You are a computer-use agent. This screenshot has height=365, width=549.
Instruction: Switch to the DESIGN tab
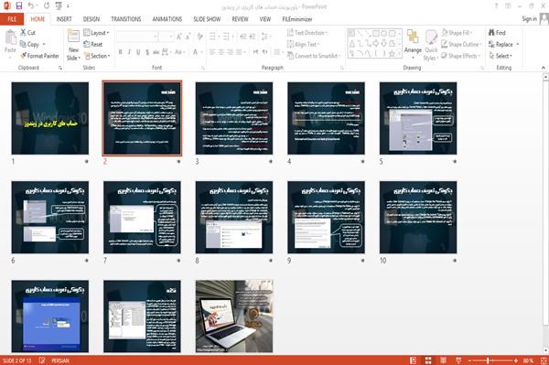point(91,19)
